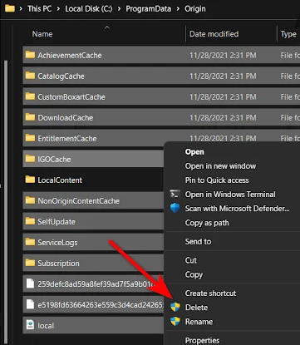Click the admin shield icon beside Delete
Viewport: 300px width, 345px height.
point(175,307)
